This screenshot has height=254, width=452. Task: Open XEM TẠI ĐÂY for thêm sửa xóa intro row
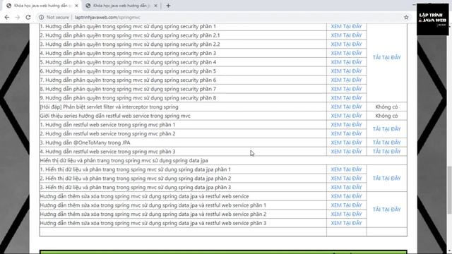pos(346,196)
